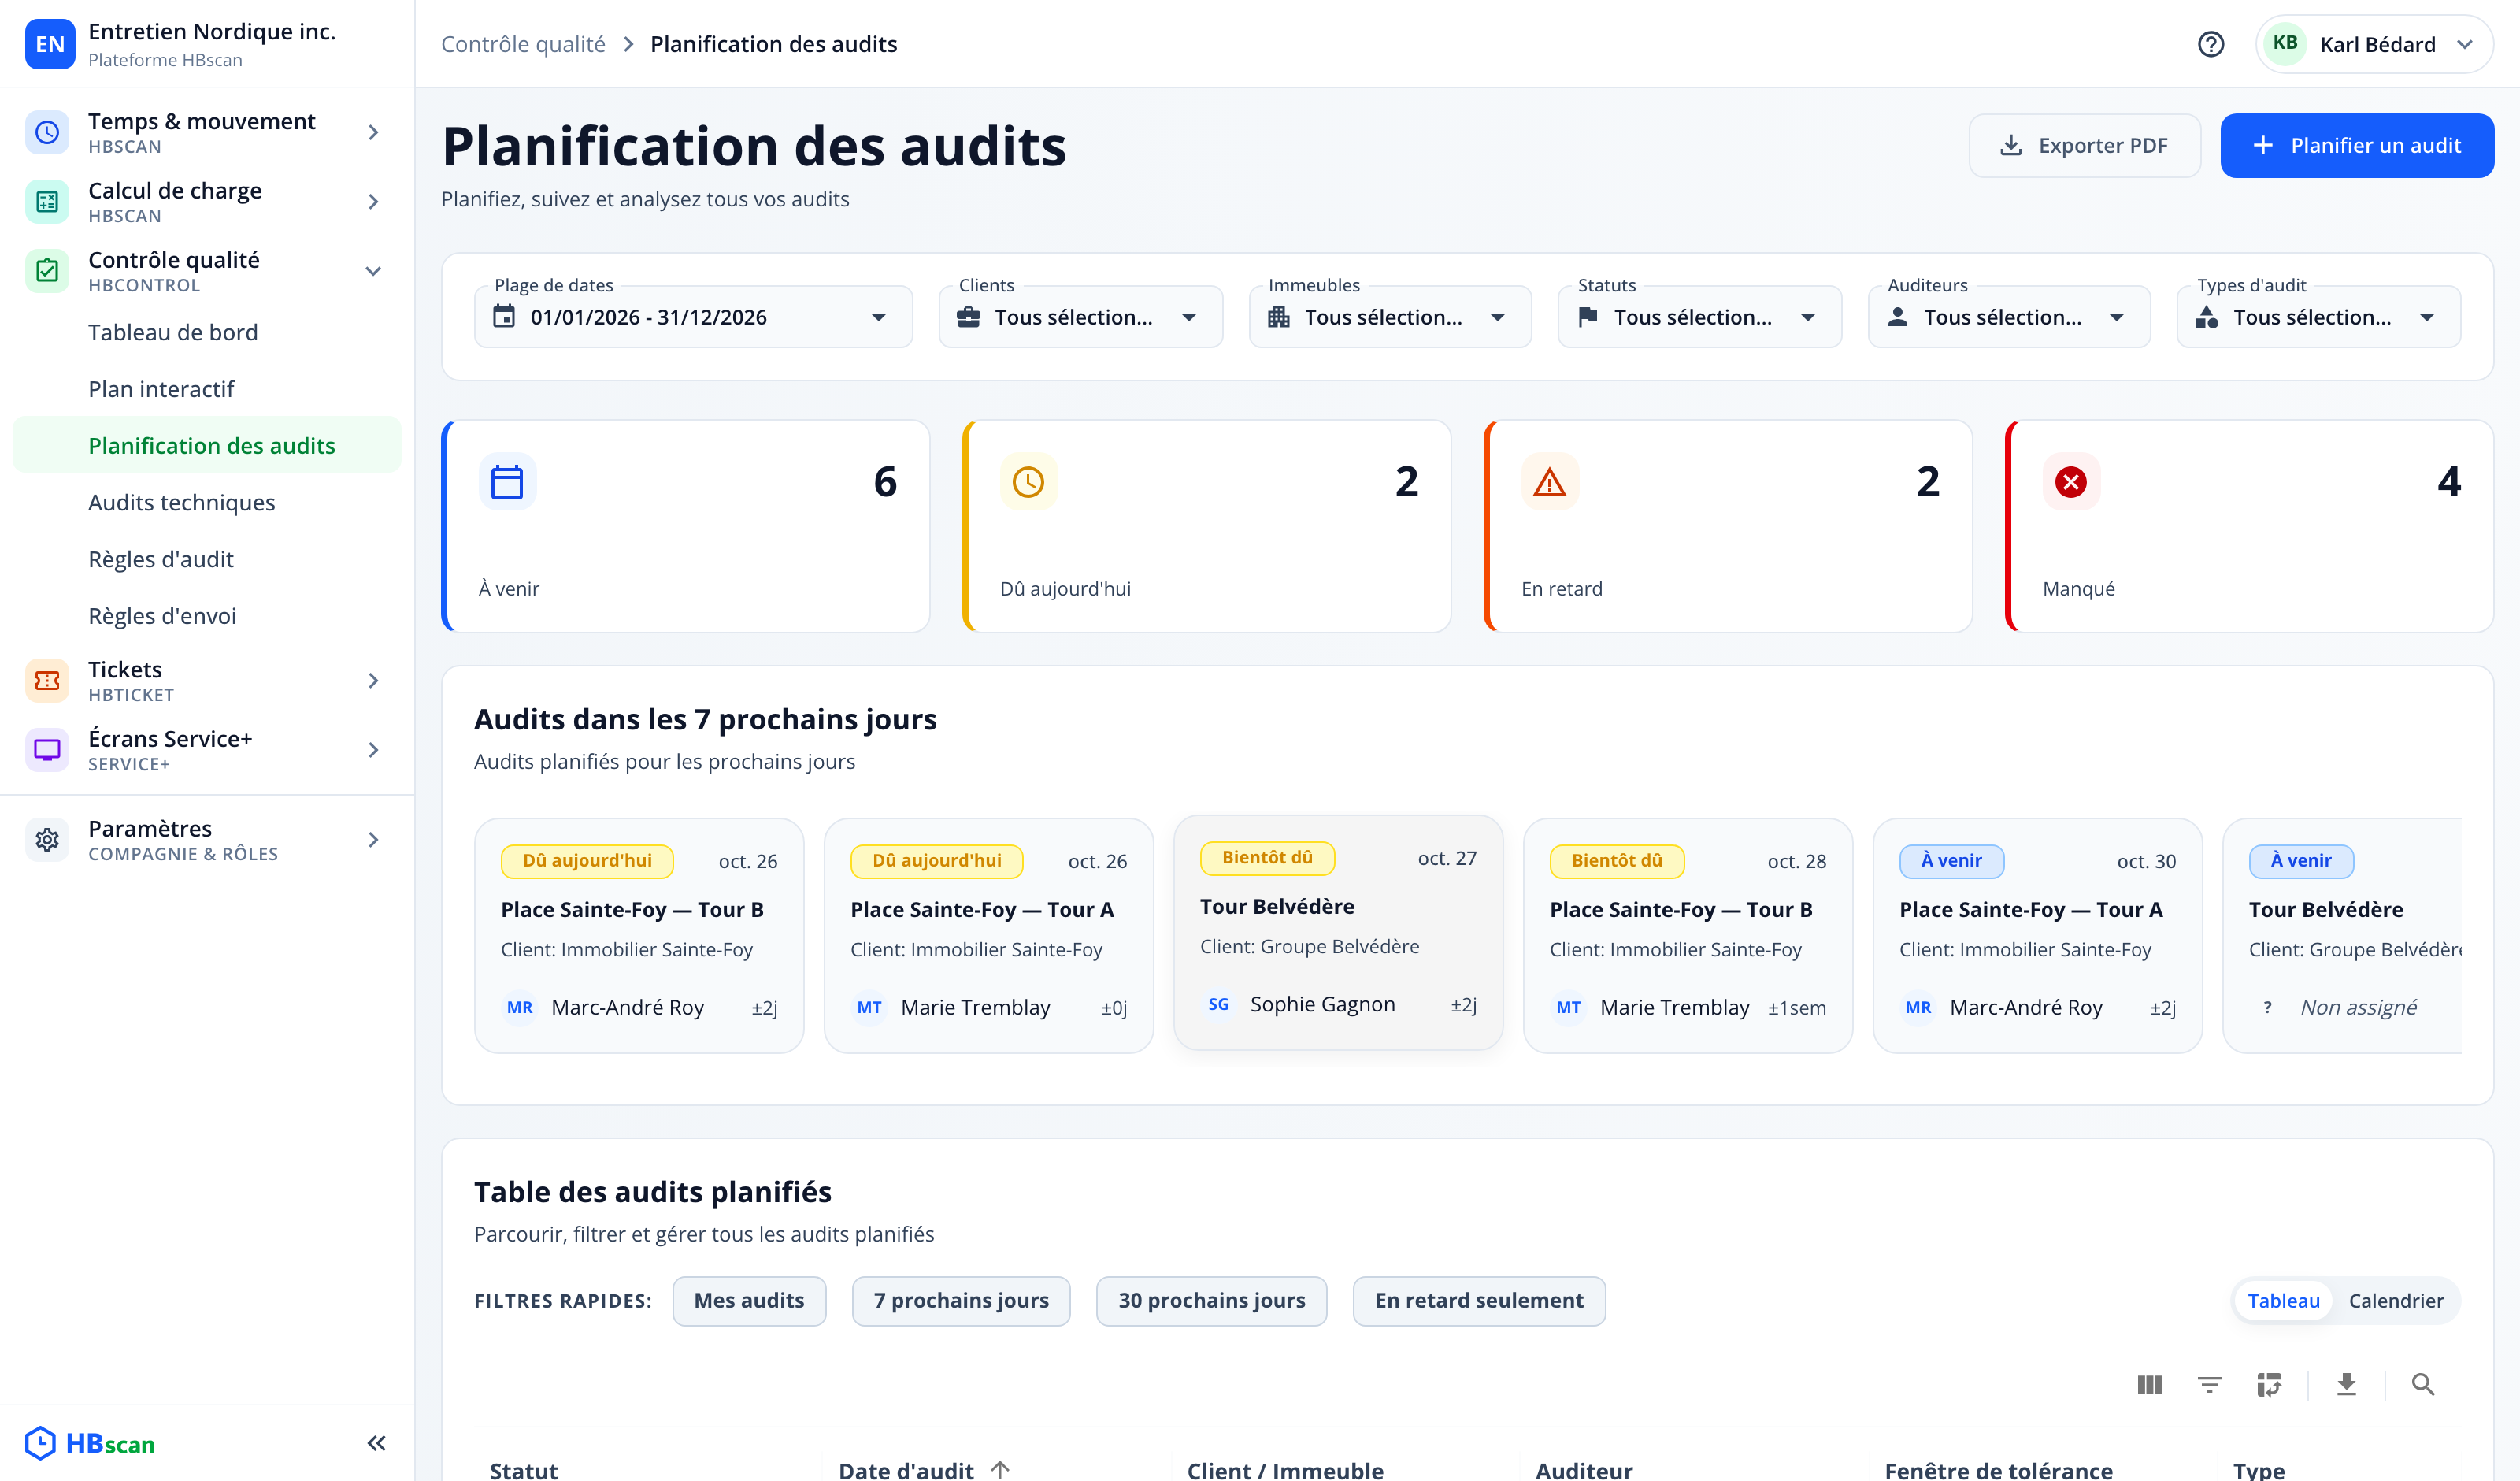Click the Paramètres gear icon
The image size is (2520, 1481).
point(47,840)
